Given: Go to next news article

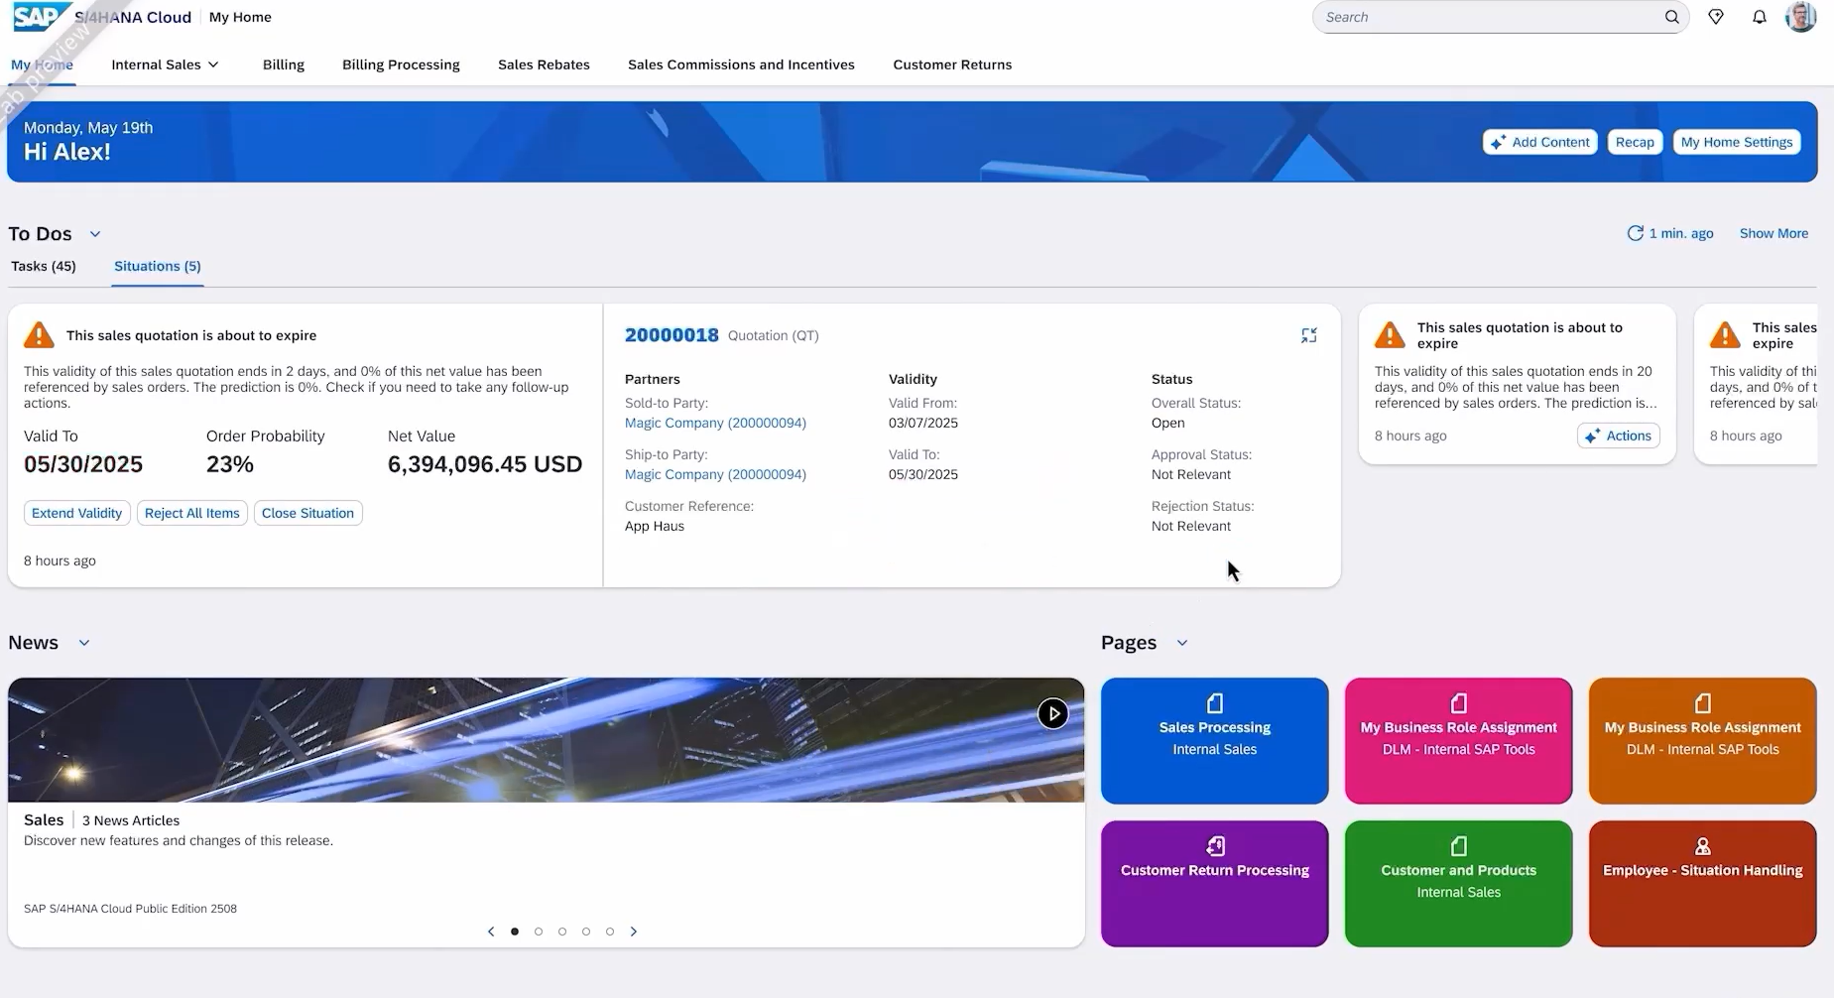Looking at the screenshot, I should click(x=634, y=932).
